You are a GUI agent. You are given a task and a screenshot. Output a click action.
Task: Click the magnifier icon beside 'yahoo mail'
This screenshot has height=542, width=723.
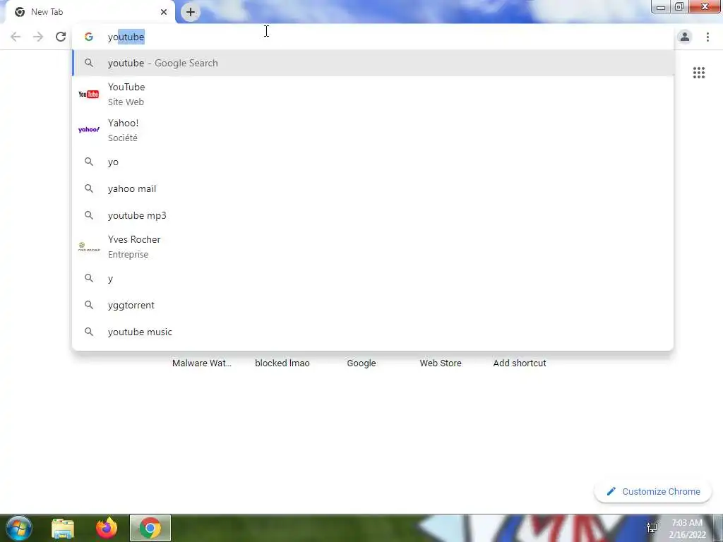(x=88, y=188)
